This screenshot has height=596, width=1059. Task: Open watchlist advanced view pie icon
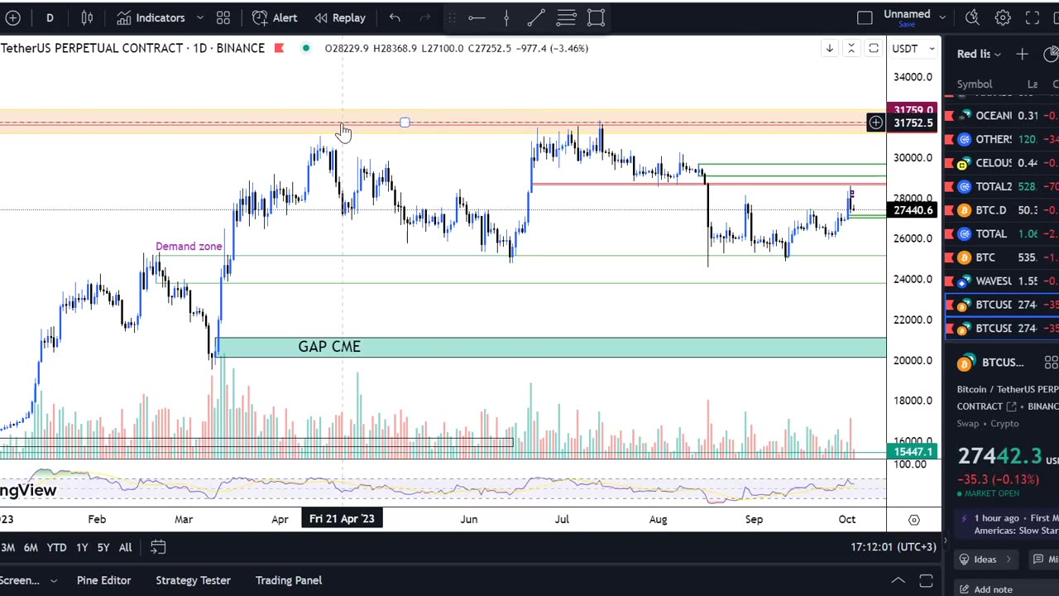point(1051,54)
